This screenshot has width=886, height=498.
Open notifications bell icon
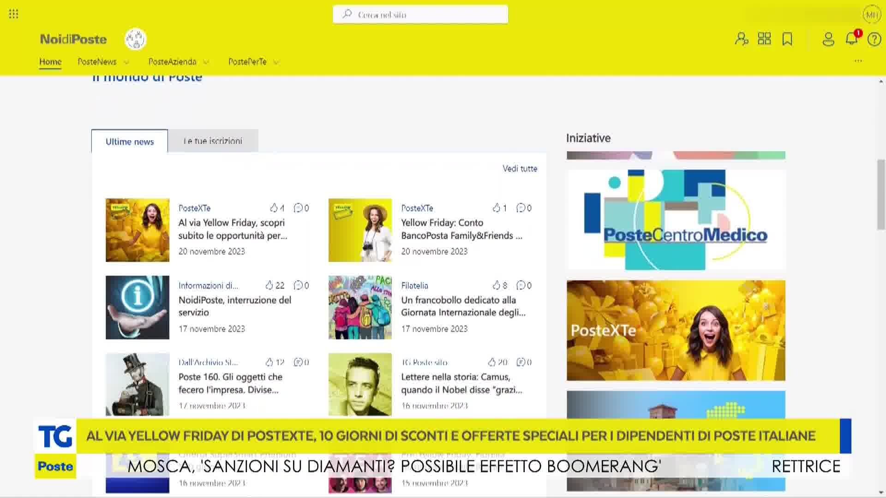pos(851,38)
